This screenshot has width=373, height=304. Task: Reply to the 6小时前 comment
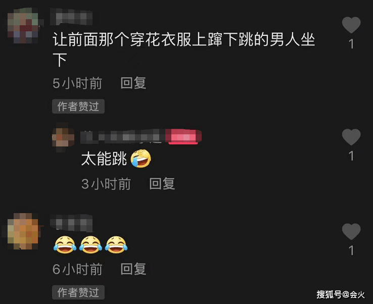(x=133, y=269)
